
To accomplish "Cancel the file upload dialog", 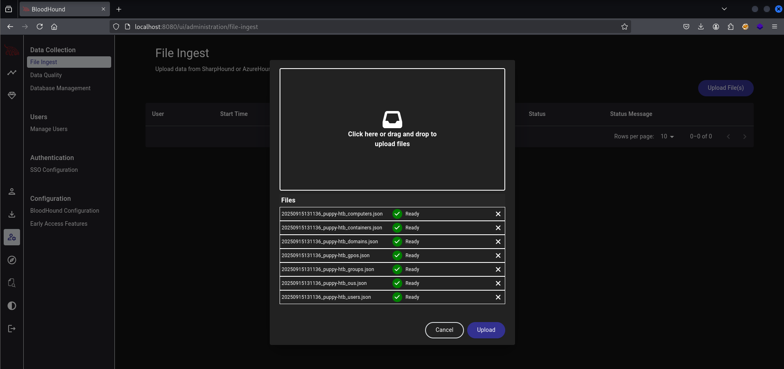I will tap(444, 330).
